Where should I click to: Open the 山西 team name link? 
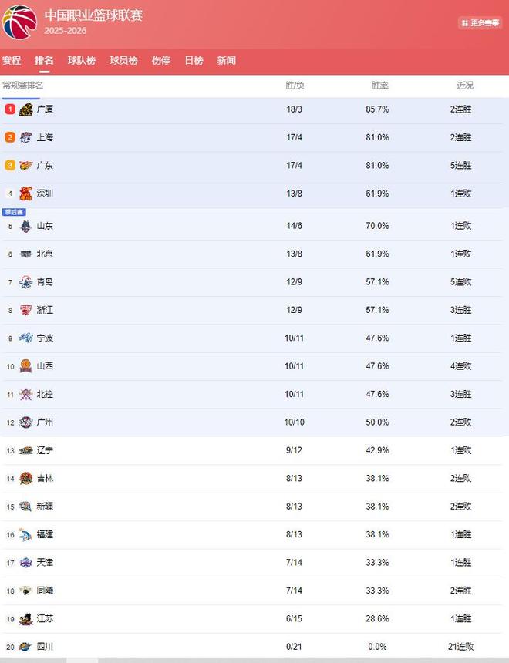[x=45, y=366]
